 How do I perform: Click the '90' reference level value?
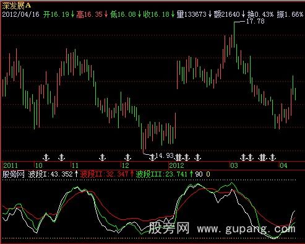(x=199, y=174)
